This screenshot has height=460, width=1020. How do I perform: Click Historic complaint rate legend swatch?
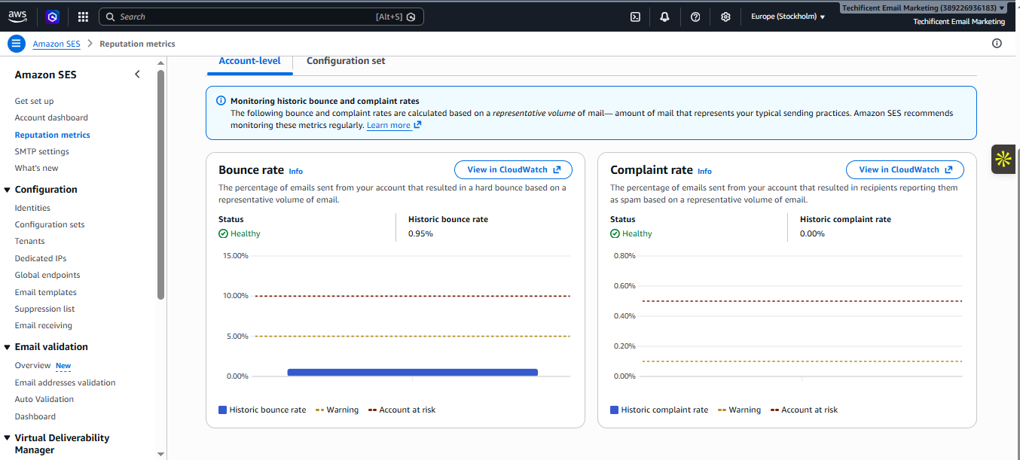[615, 410]
